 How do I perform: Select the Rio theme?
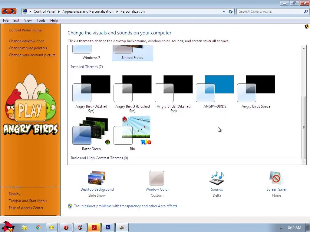pos(133,134)
